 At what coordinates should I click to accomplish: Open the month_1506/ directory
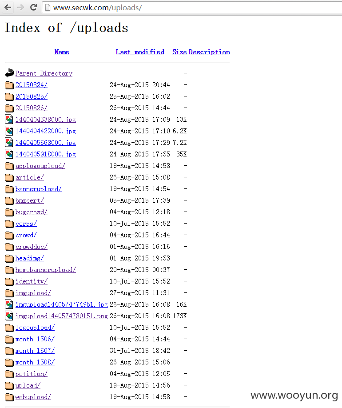(35, 339)
